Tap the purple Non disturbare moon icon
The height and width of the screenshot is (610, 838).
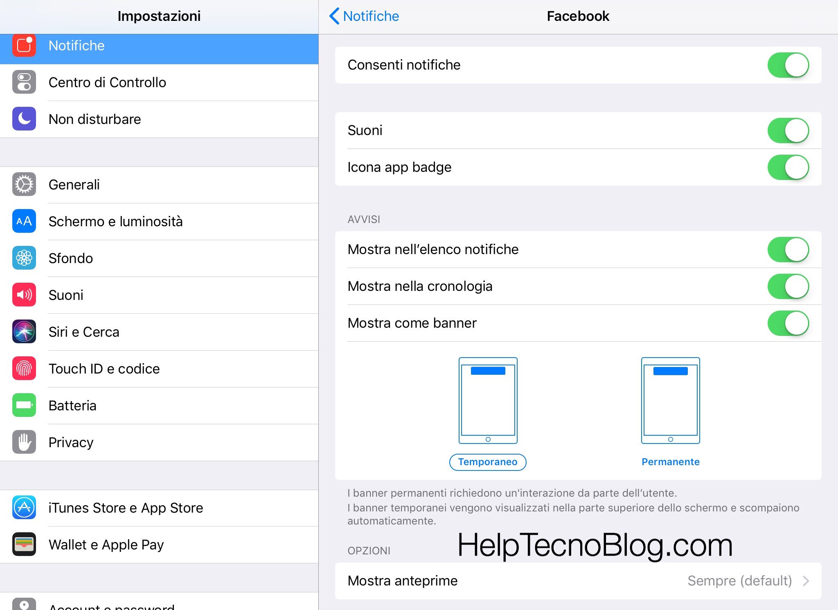[24, 119]
